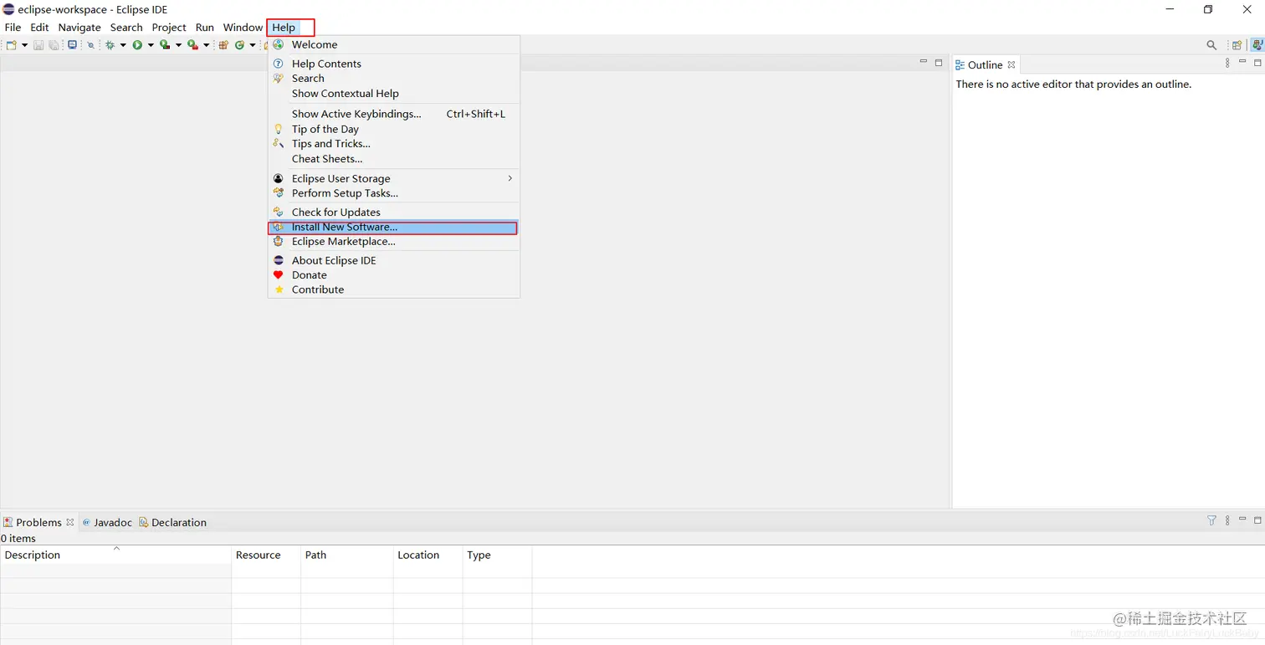This screenshot has width=1265, height=645.
Task: Click the green Run button
Action: pos(137,45)
